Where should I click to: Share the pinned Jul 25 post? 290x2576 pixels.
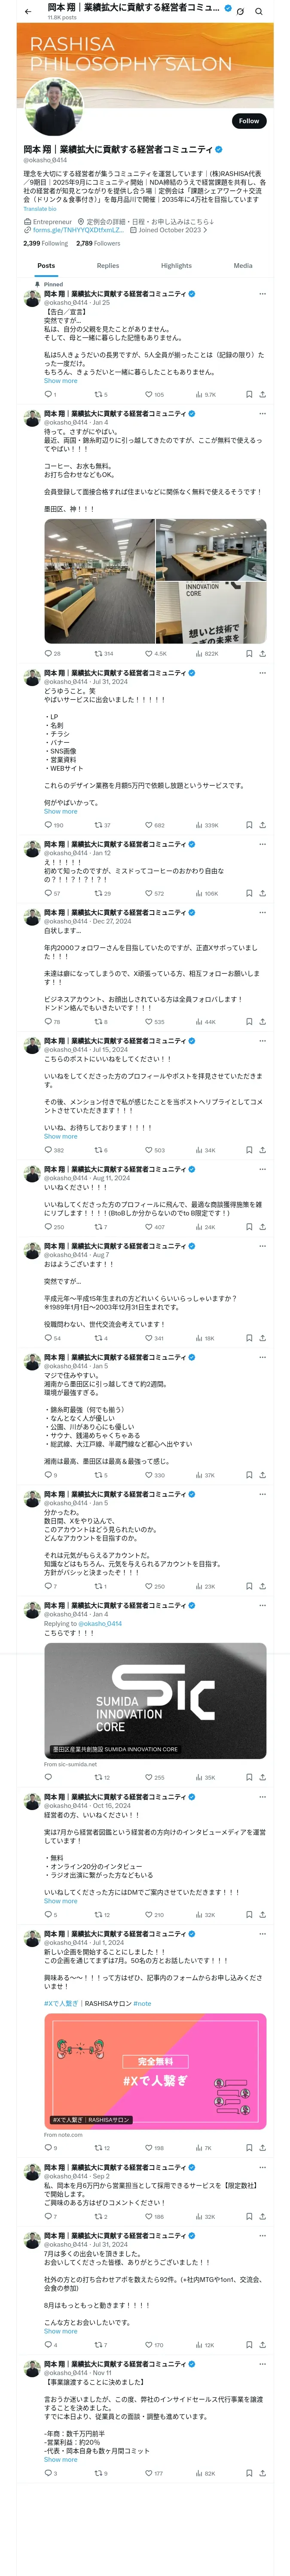pos(262,395)
